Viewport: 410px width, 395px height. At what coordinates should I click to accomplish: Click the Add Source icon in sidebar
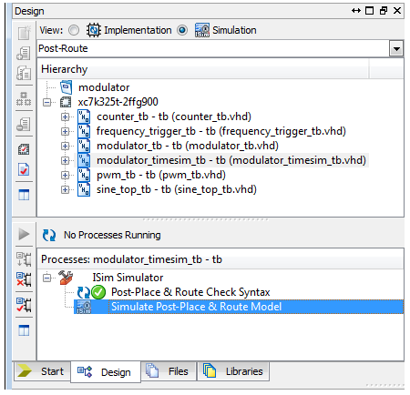tap(24, 54)
